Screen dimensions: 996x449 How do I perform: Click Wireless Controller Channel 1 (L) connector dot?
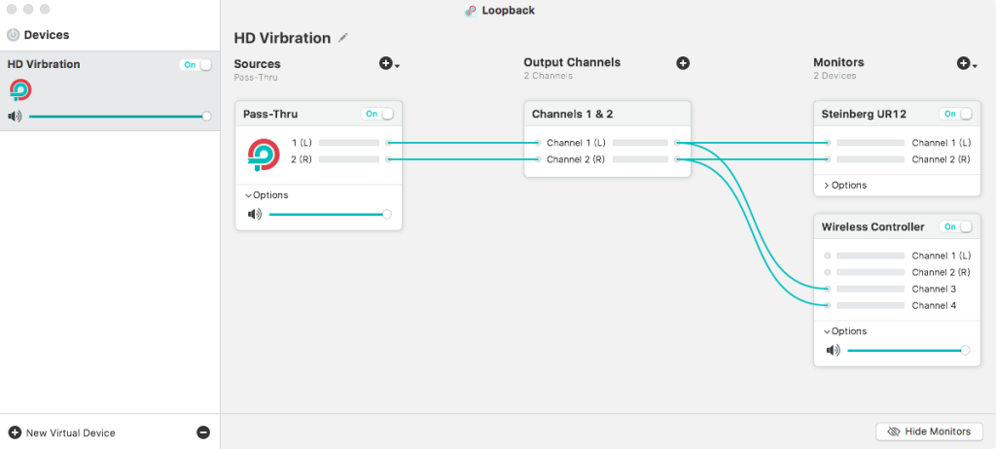pyautogui.click(x=827, y=256)
